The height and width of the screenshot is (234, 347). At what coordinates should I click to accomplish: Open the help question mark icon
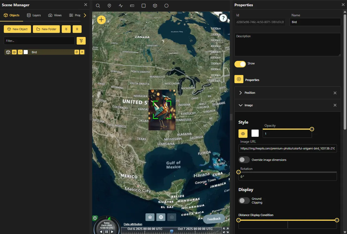[223, 18]
